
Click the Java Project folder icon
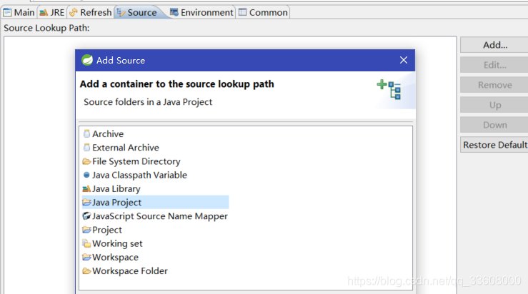pos(86,202)
